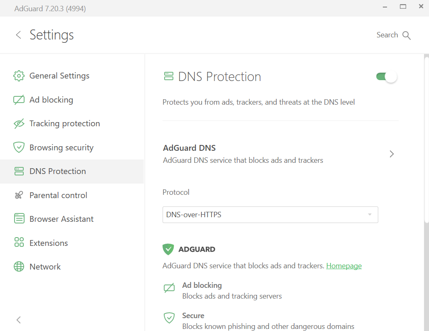This screenshot has width=429, height=331.
Task: Click 'Protects you from ads, trackers' description
Action: pyautogui.click(x=259, y=102)
